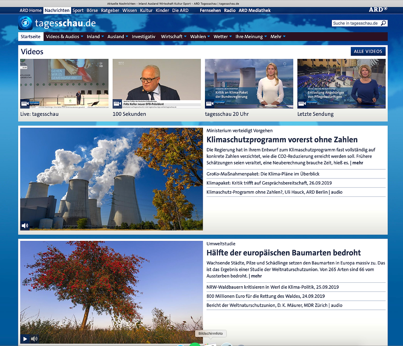Open NRW-Waldbauern kritisieren in Werl link
Screen dimensions: 403x346
(273, 287)
